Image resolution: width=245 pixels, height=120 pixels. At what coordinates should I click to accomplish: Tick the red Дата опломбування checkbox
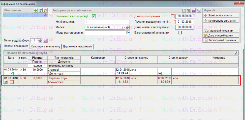coord(172,16)
